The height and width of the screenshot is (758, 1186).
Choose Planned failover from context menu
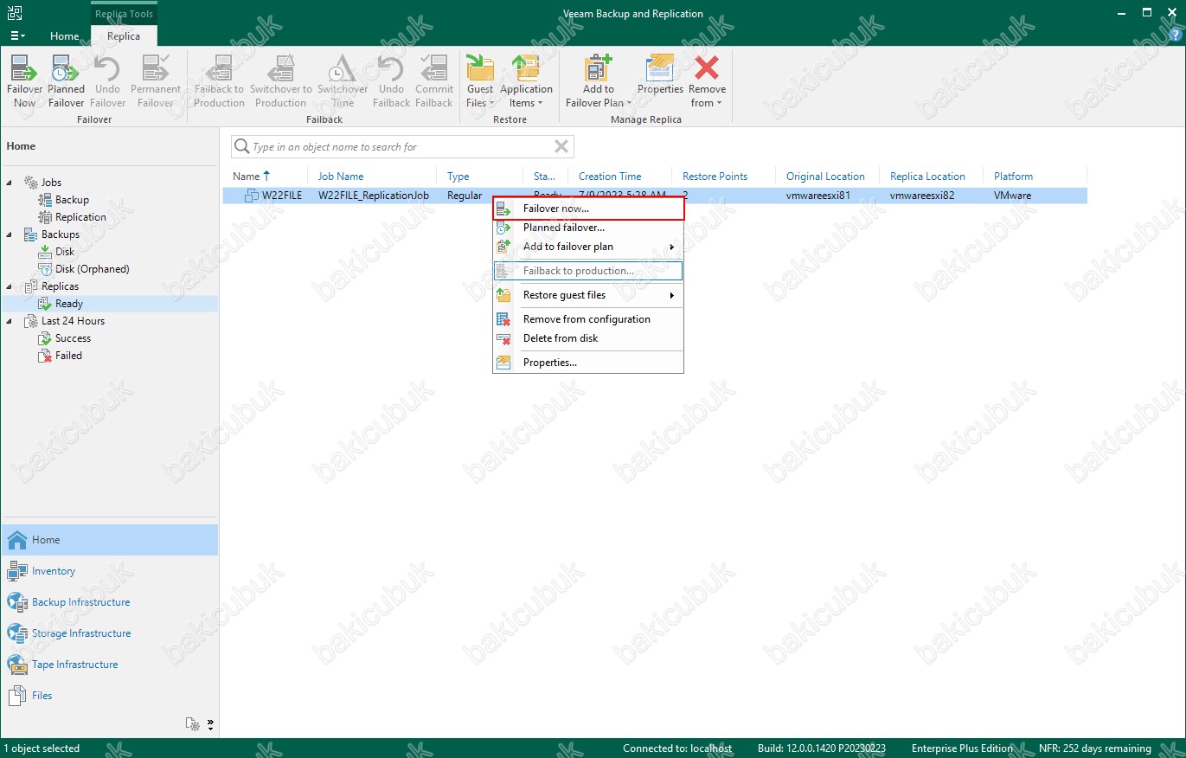pyautogui.click(x=588, y=228)
